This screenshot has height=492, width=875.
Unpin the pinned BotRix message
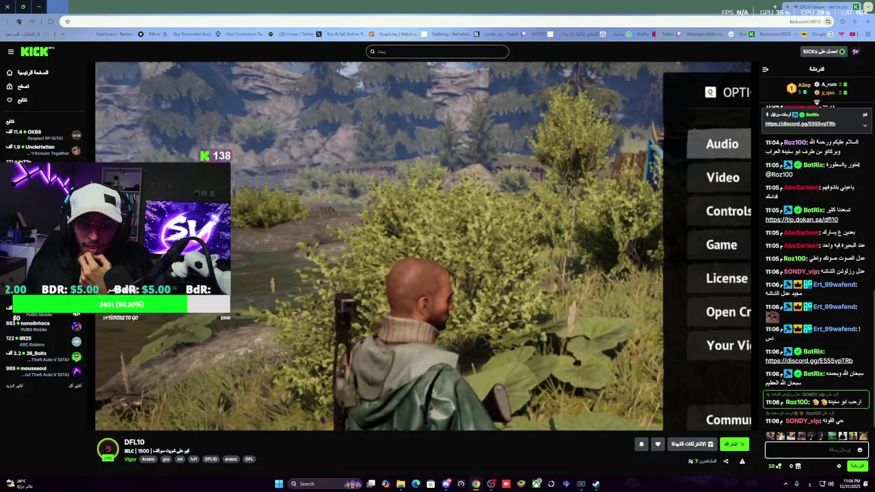point(865,114)
